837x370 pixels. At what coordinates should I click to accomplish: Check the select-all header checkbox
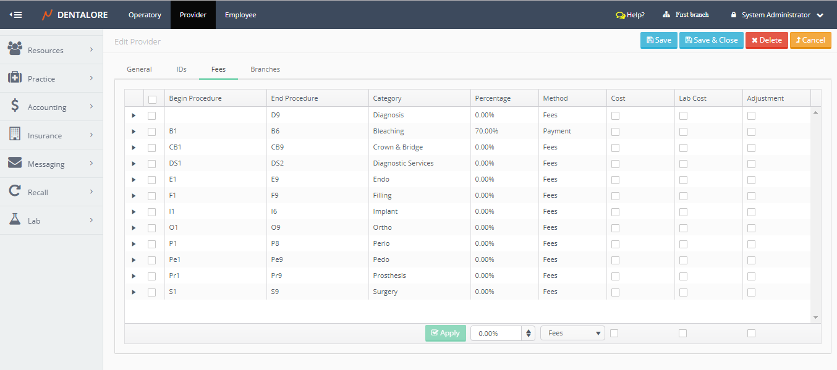[152, 99]
